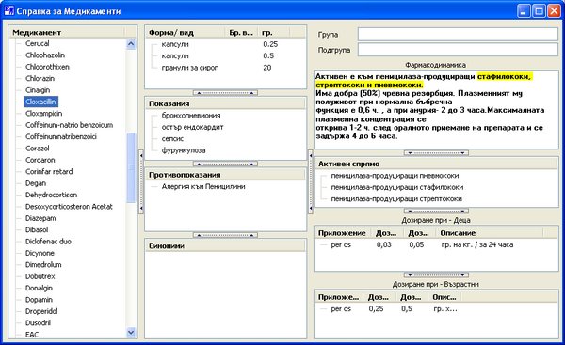This screenshot has height=345, width=565.
Task: Click the гр. column header
Action: click(x=274, y=32)
